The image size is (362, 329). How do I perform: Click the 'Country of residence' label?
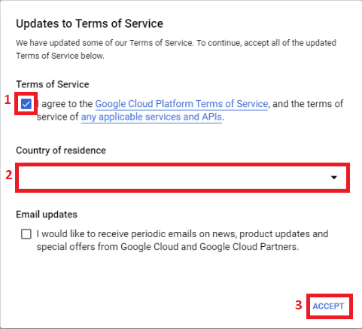click(61, 151)
